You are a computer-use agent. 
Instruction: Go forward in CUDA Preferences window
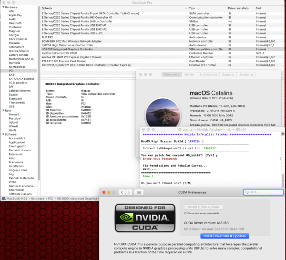click(129, 192)
